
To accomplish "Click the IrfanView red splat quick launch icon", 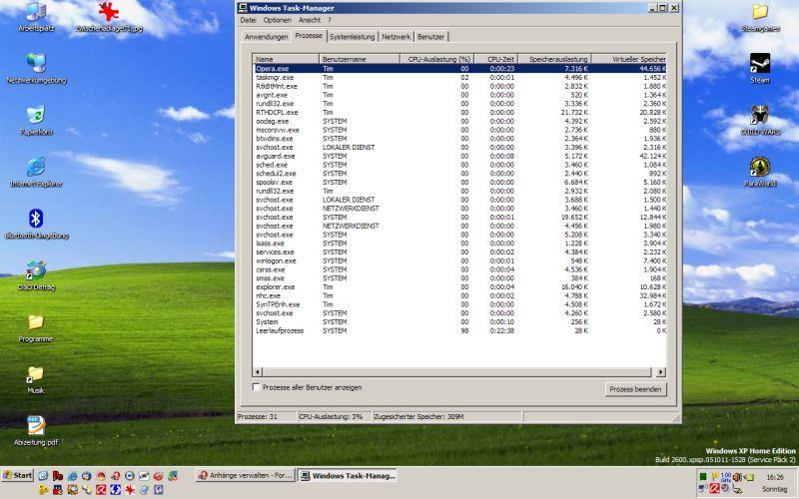I will click(x=130, y=490).
